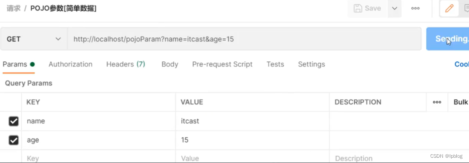Open the Settings tab
This screenshot has width=469, height=163.
click(x=312, y=64)
